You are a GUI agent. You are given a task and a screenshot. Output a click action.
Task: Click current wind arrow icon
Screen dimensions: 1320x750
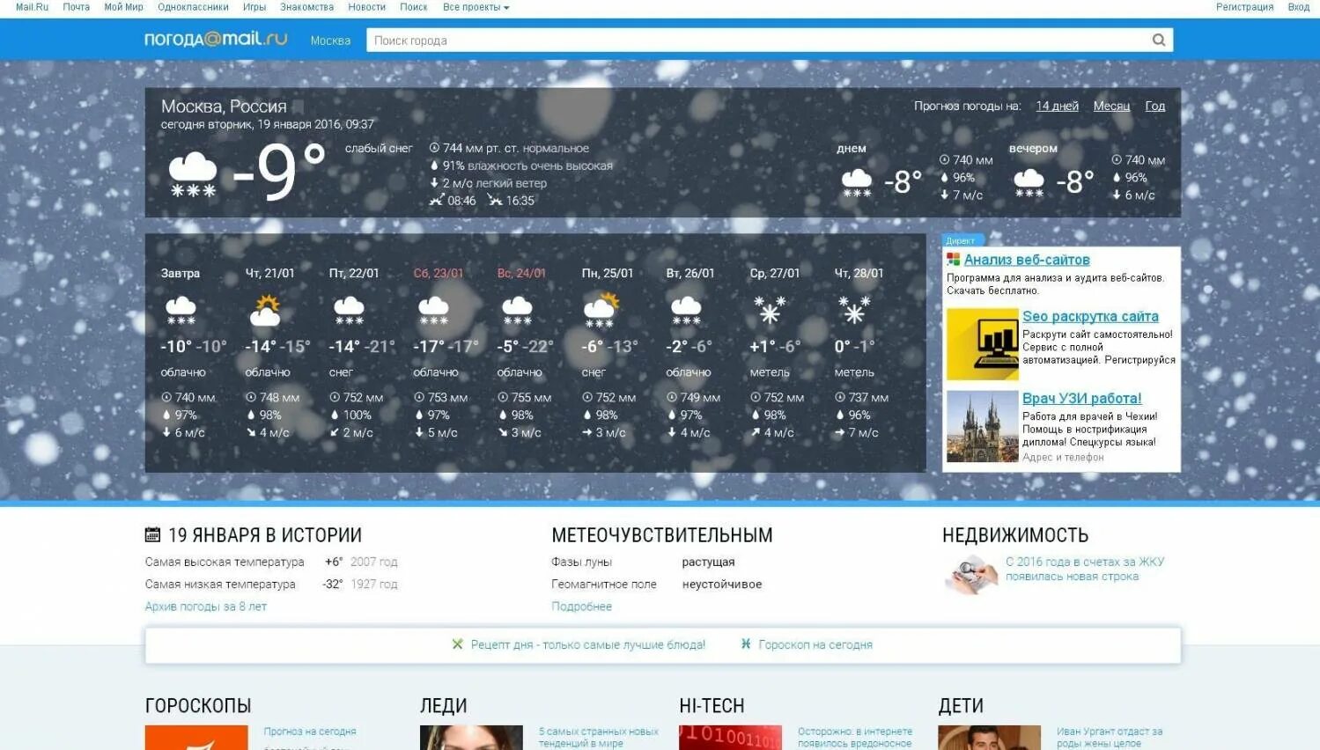click(x=434, y=183)
